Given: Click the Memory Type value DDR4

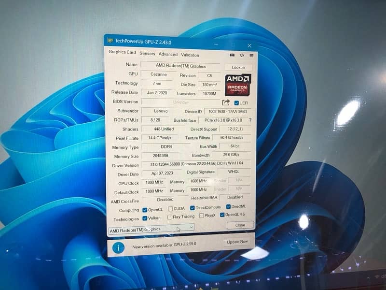Looking at the screenshot, I should click(x=166, y=147).
